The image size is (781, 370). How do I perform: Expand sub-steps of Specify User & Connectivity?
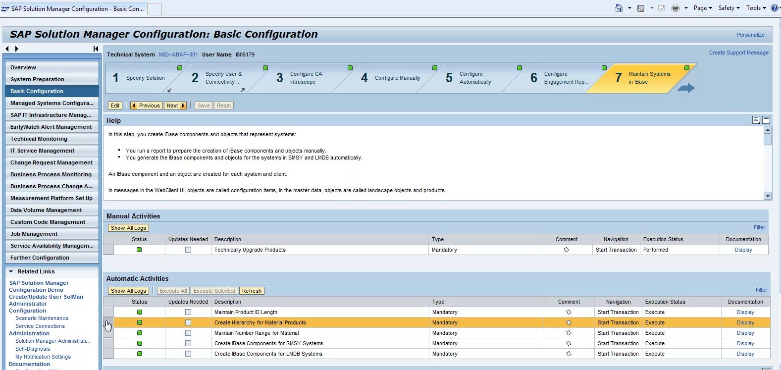point(242,90)
